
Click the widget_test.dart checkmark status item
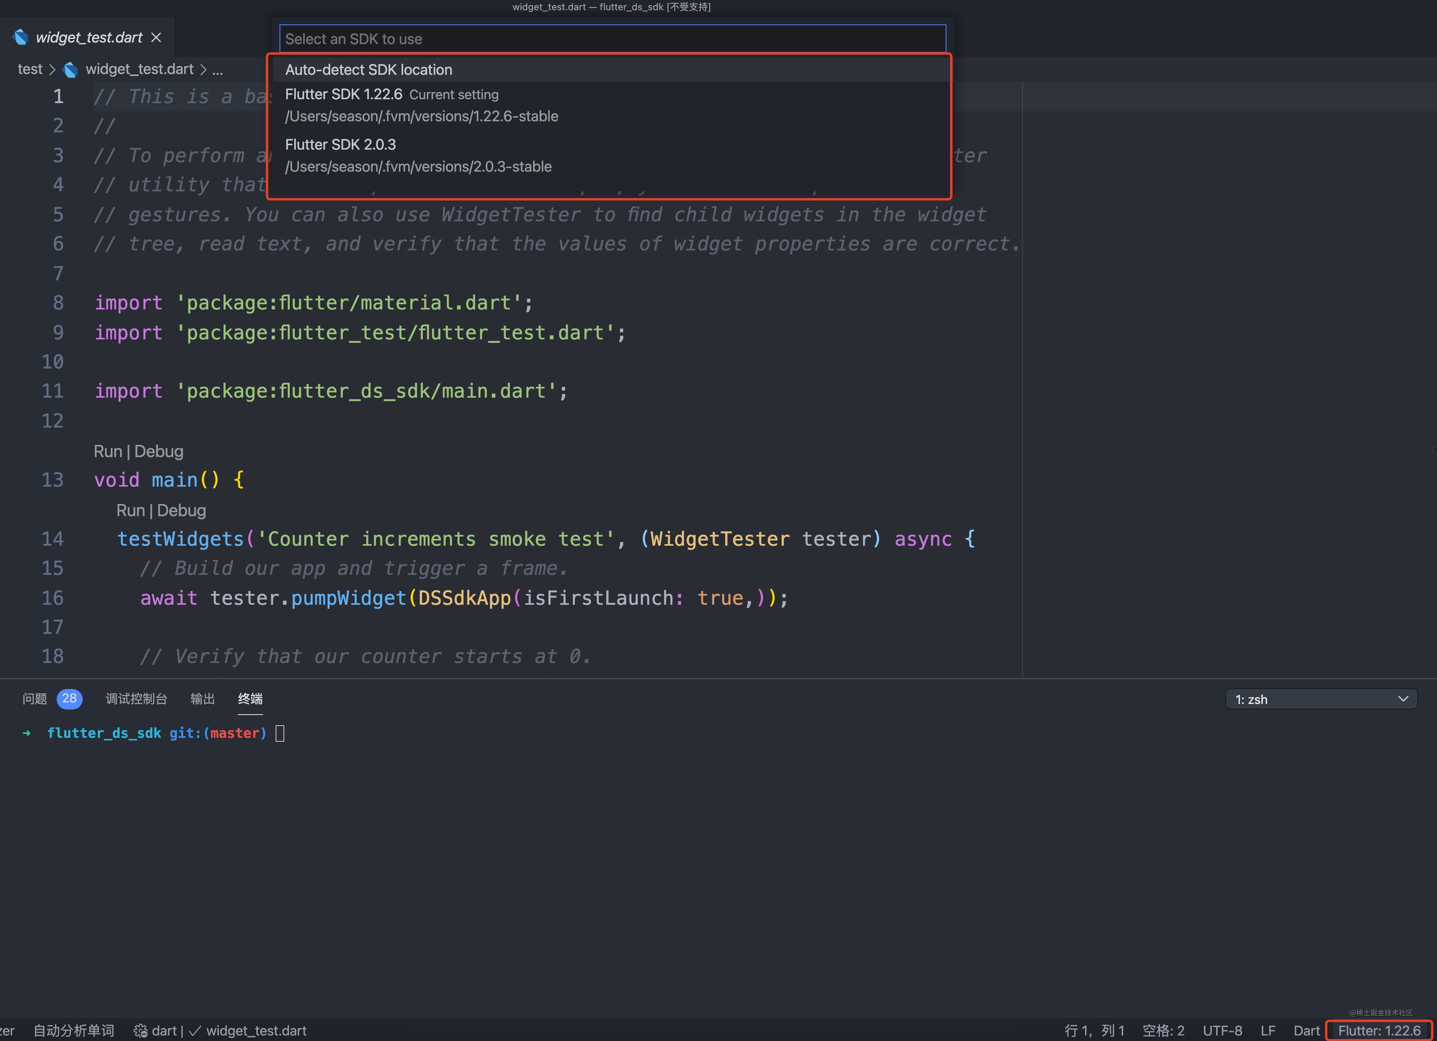coord(248,1031)
